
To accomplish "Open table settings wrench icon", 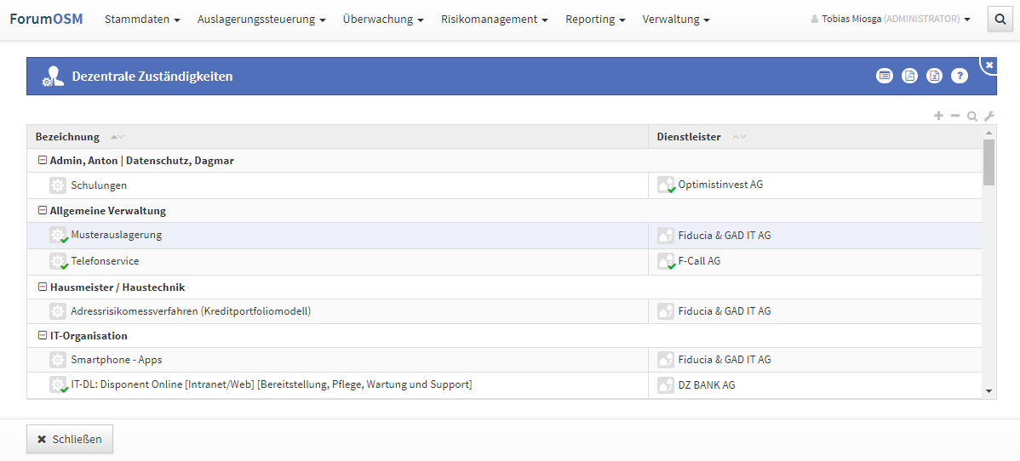I will (x=989, y=117).
